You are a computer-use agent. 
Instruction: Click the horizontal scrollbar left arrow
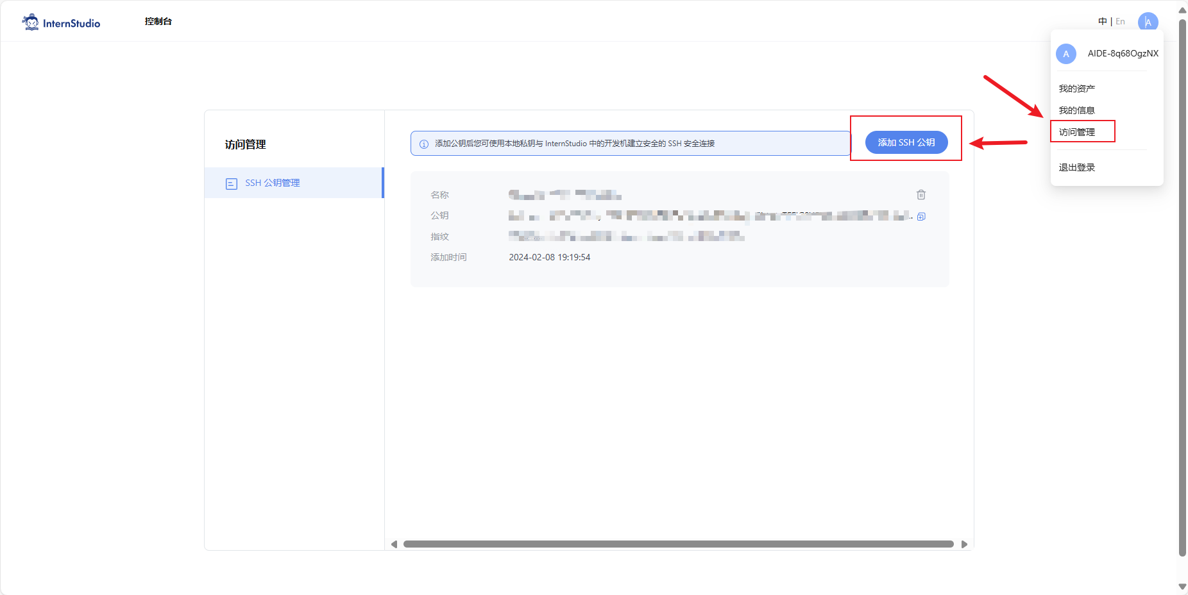tap(394, 544)
